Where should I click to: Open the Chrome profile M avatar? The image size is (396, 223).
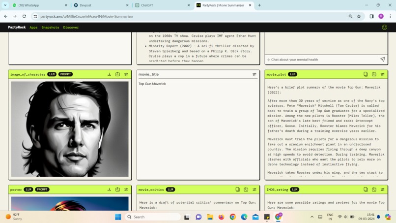[x=381, y=16]
